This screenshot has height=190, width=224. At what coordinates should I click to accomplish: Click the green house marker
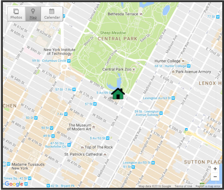118,94
